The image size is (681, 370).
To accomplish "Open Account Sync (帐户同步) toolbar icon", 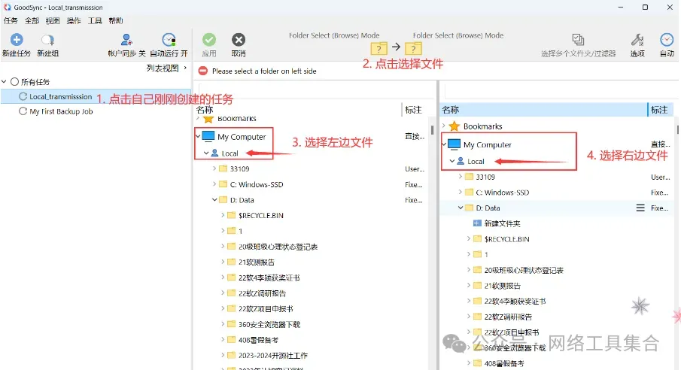I will [126, 40].
